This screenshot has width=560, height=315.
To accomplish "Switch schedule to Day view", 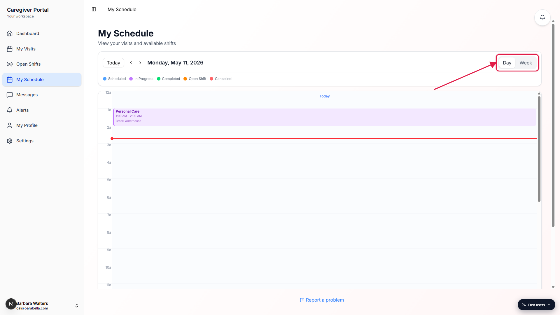I will 507,63.
